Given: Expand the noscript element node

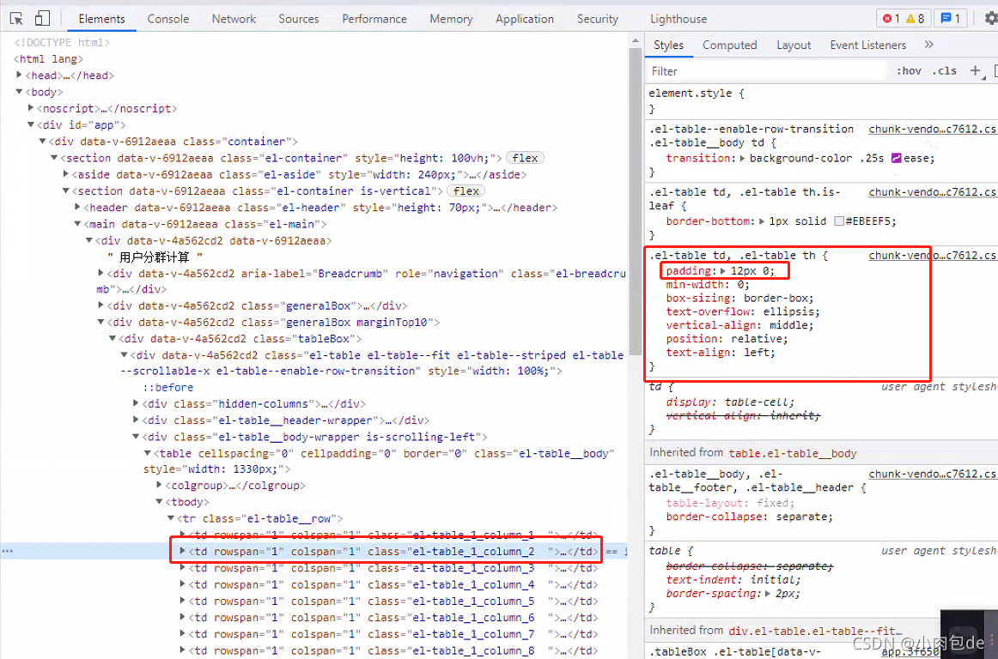Looking at the screenshot, I should (x=31, y=108).
